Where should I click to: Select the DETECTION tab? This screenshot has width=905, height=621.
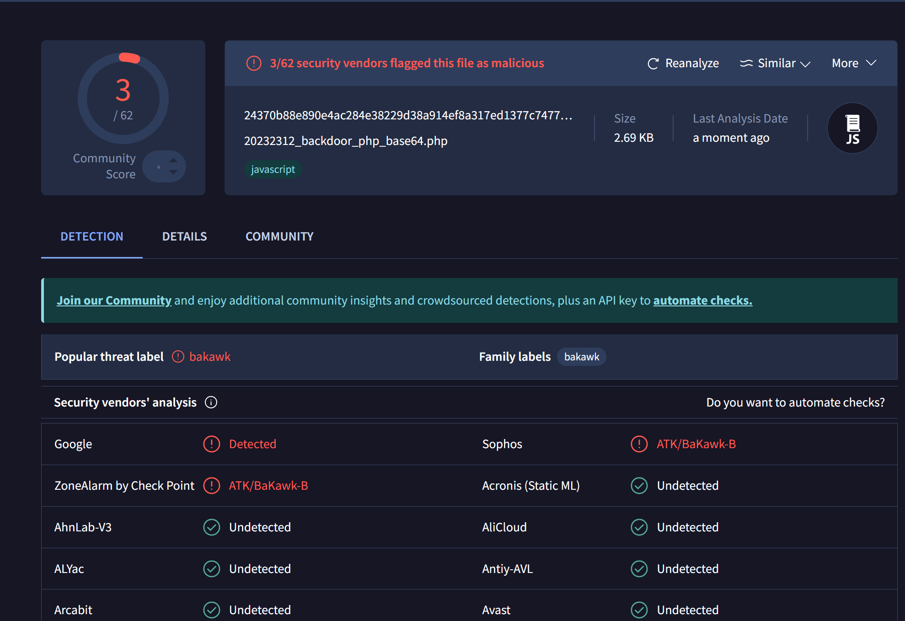point(92,236)
